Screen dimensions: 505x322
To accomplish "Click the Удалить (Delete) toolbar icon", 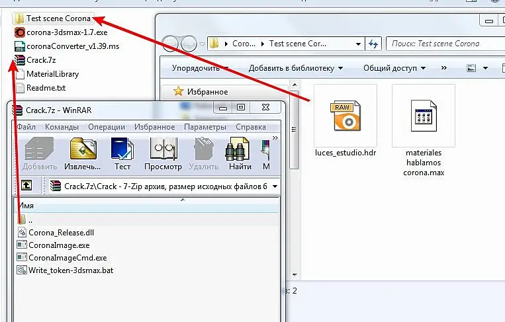I will (x=204, y=154).
